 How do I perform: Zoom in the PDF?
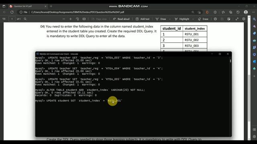pos(71,19)
